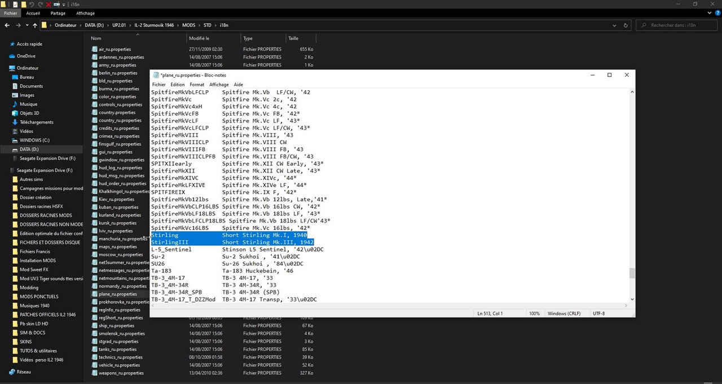Click file icon of weapons_ru.properties
Viewport: 722px width, 384px height.
[94, 373]
